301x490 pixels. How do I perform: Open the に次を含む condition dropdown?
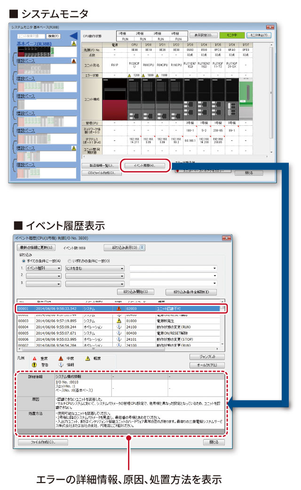click(x=95, y=268)
